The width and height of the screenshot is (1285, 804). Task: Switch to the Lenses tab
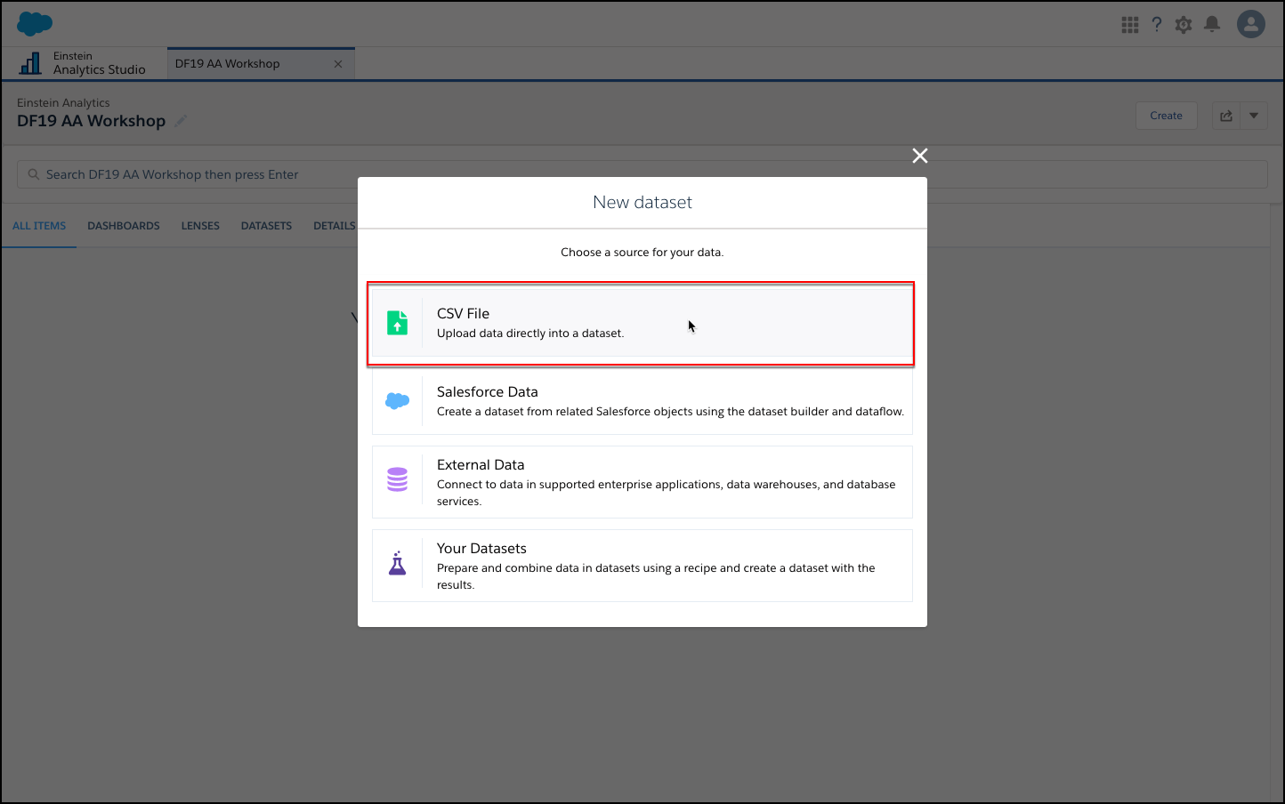200,226
